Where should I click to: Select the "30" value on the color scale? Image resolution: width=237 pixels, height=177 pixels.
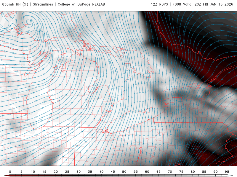(x=79, y=172)
